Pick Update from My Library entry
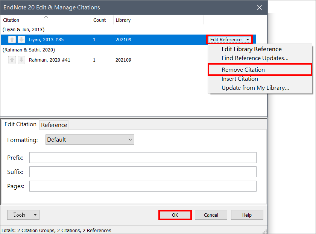Screen dimensions: 316x234 tap(255, 88)
